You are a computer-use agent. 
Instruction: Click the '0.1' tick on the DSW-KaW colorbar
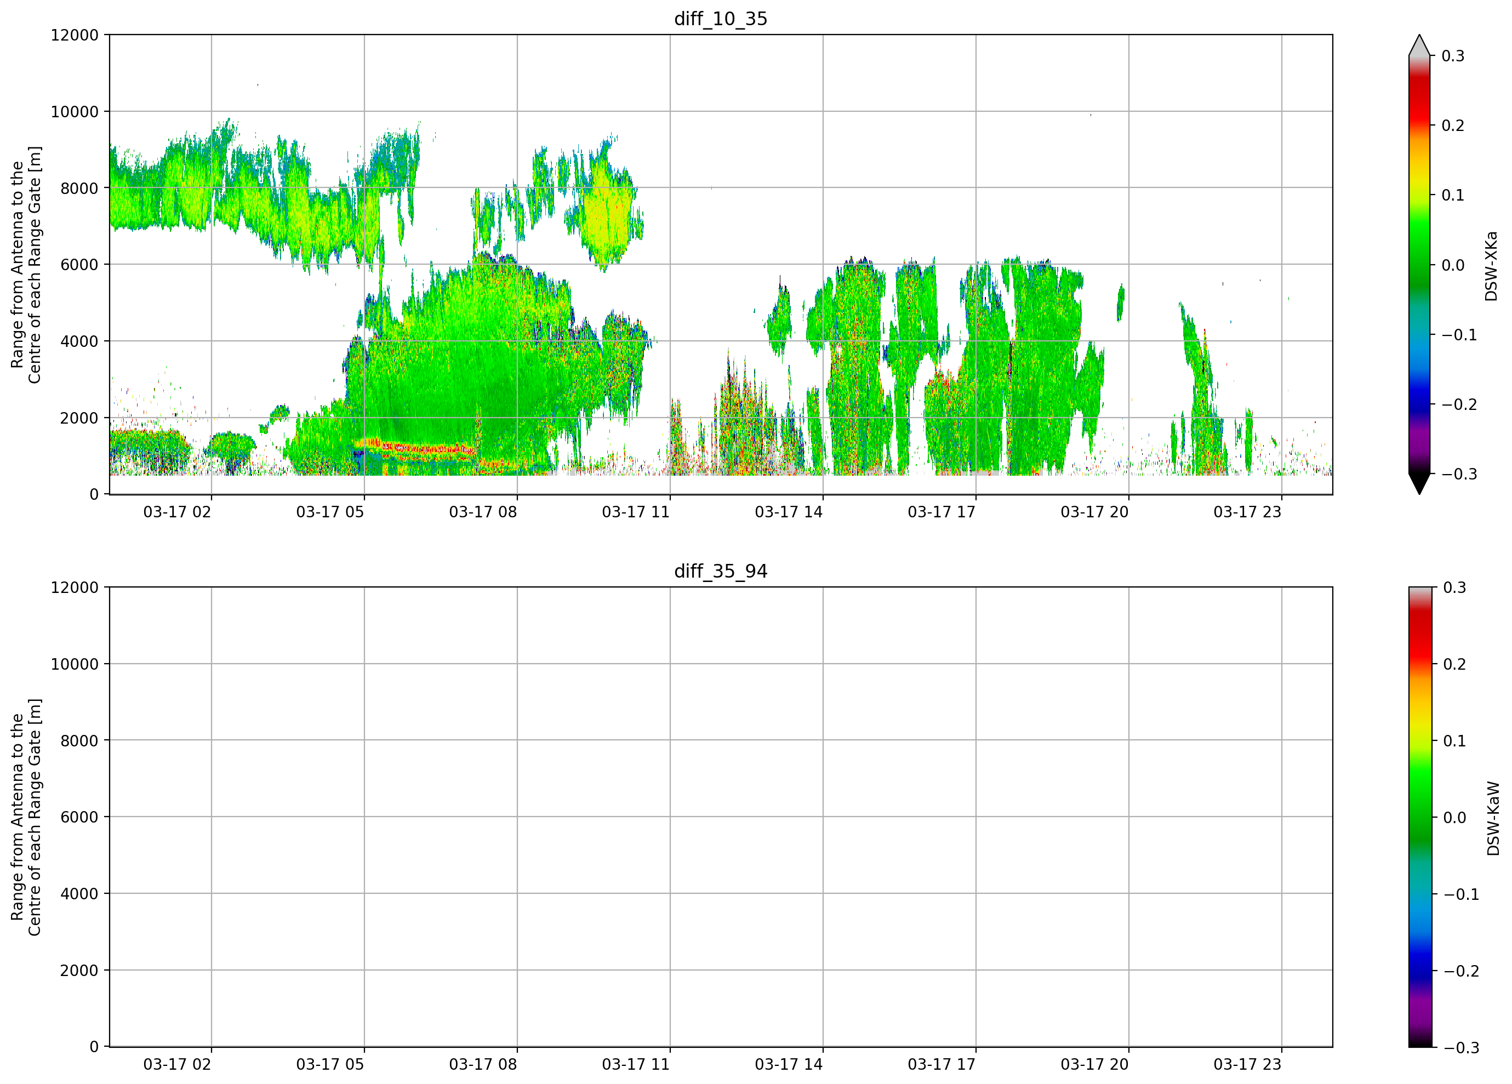1454,741
